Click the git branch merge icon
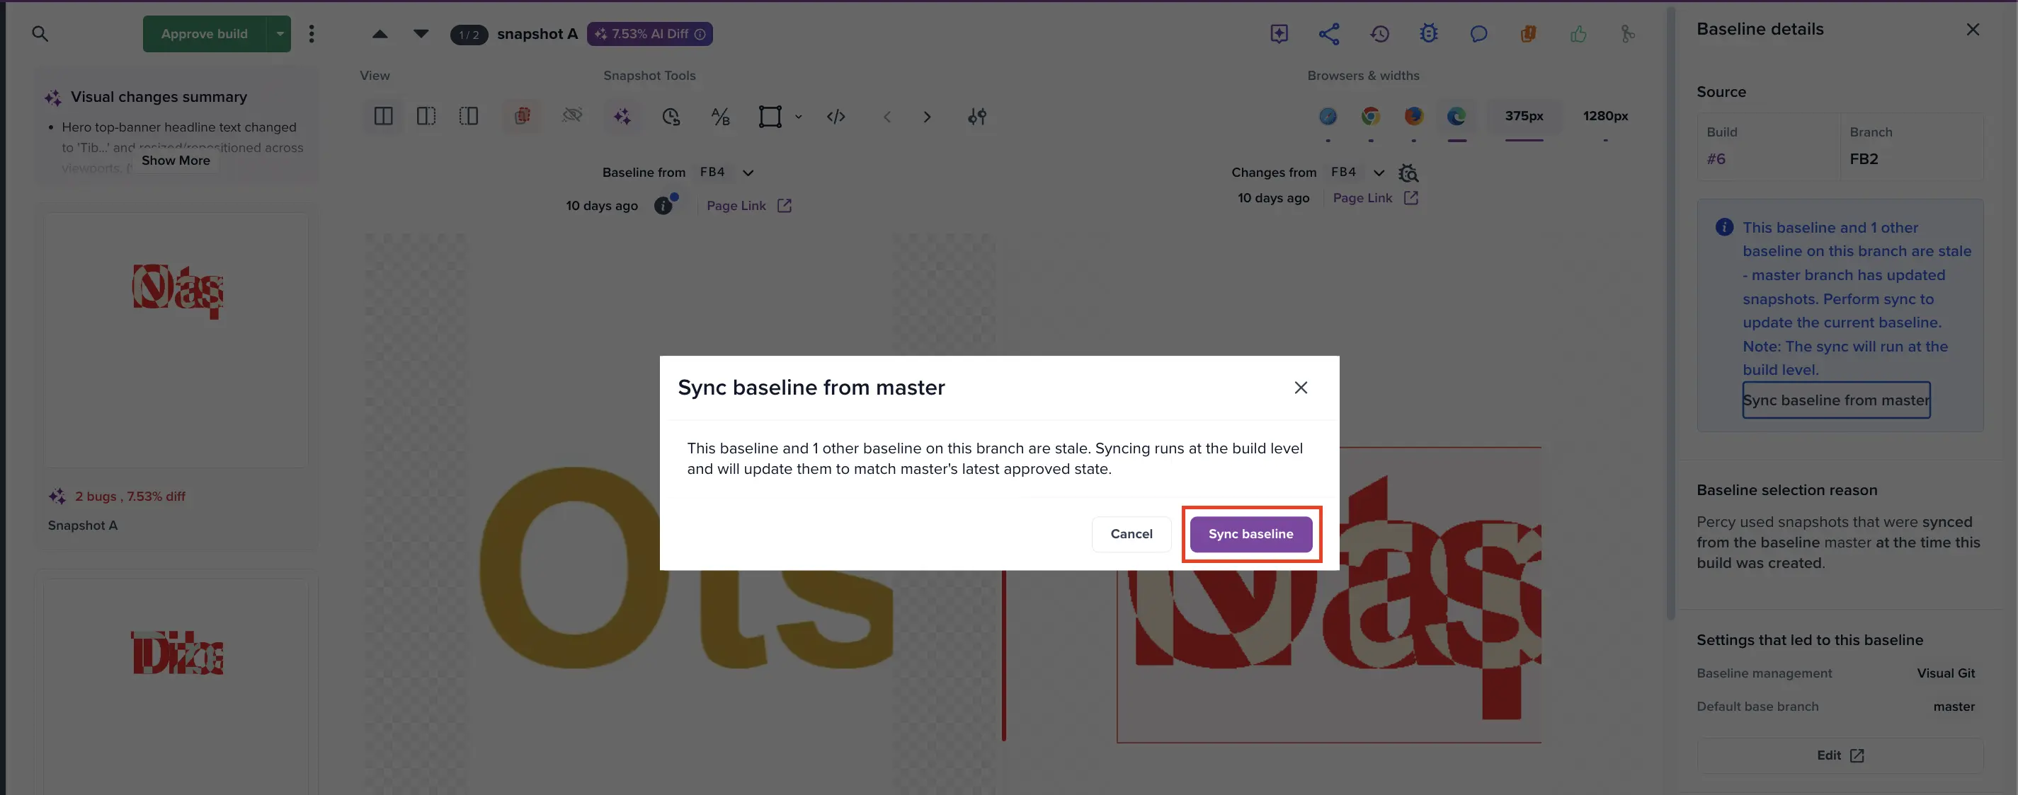Screen dimensions: 2018x795 coord(1628,34)
